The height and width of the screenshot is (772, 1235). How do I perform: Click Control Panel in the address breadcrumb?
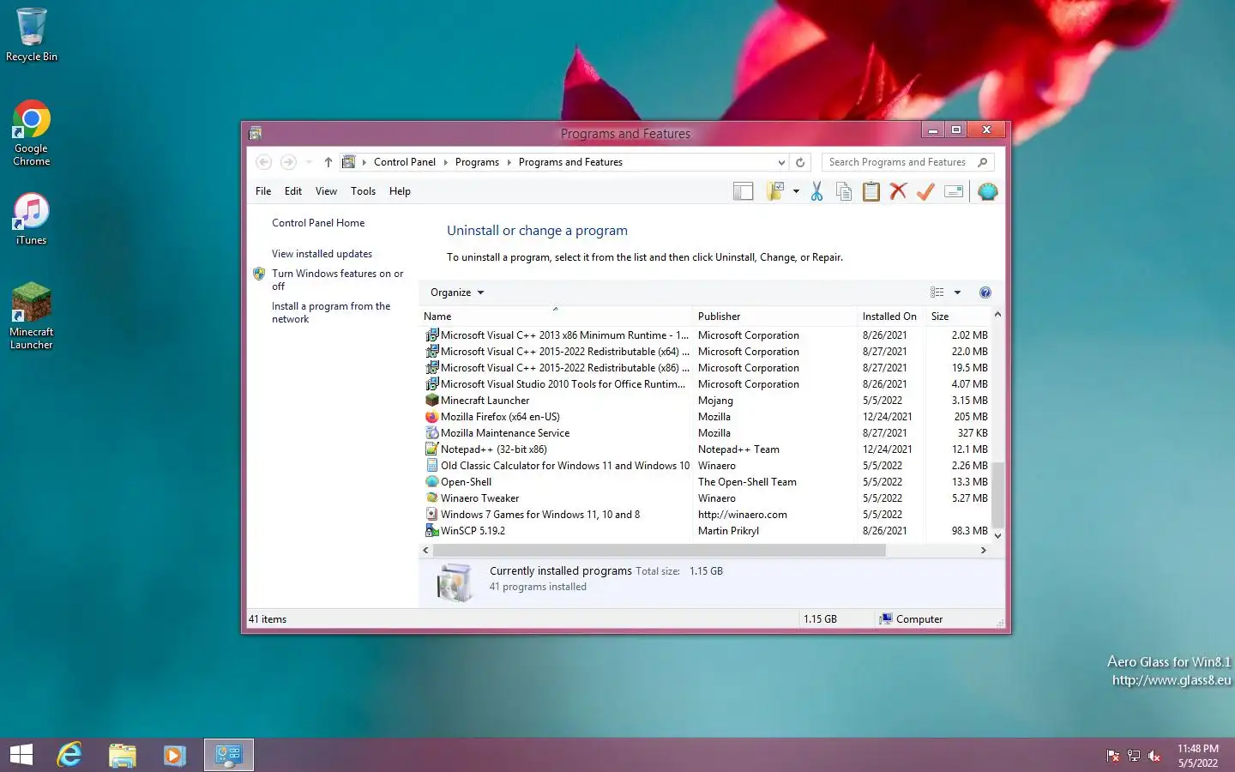405,162
